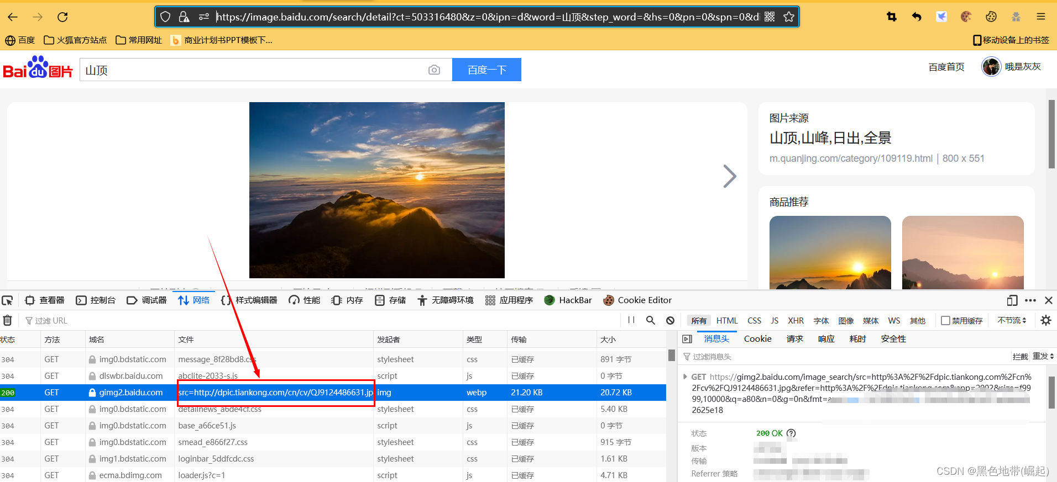This screenshot has height=482, width=1057.
Task: Filter requests by fonts (字体)
Action: [x=821, y=320]
